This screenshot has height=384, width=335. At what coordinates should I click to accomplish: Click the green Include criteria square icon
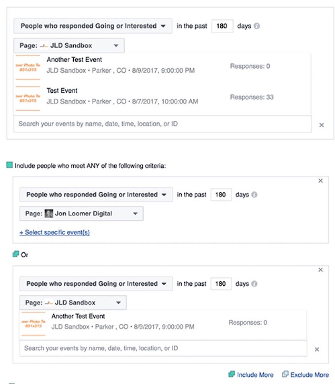point(9,165)
